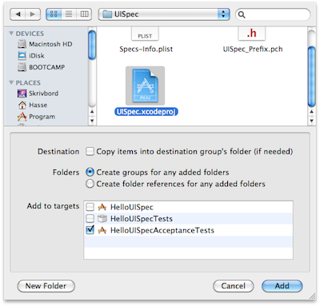Select the HelloUISpec target row text
The width and height of the screenshot is (320, 306).
click(132, 207)
